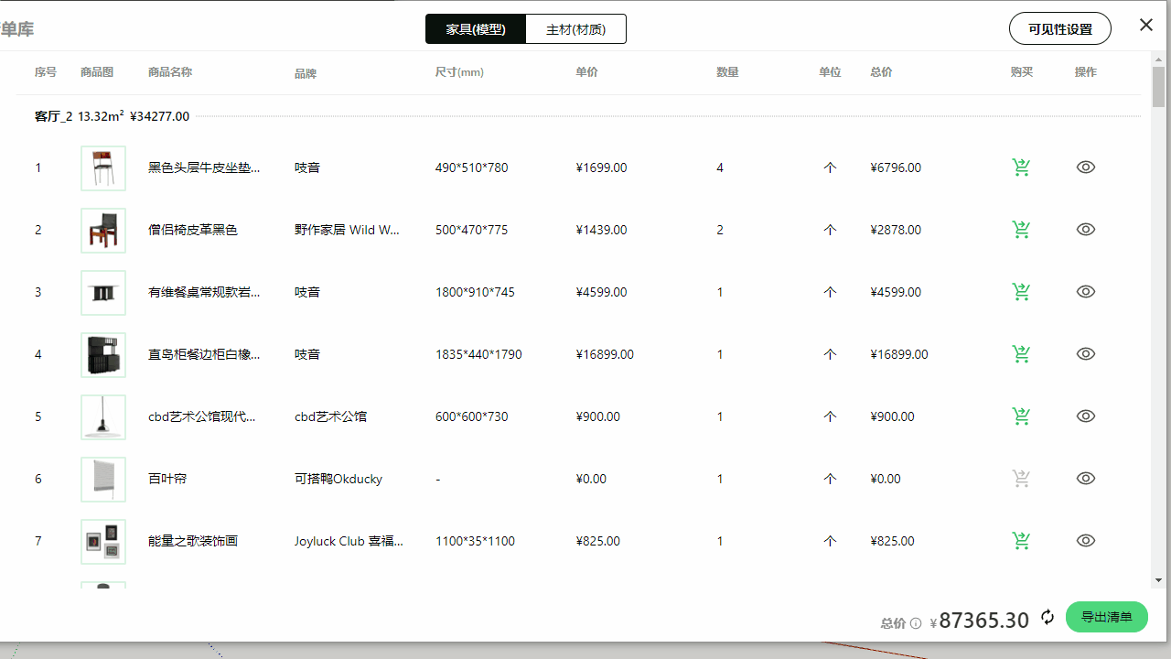Select the 家具(模型) tab
The width and height of the screenshot is (1171, 659).
[476, 29]
